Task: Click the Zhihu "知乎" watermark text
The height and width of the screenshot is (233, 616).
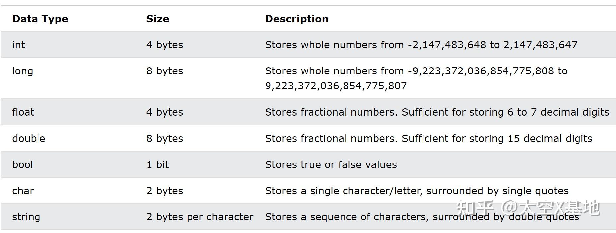Action: click(475, 208)
